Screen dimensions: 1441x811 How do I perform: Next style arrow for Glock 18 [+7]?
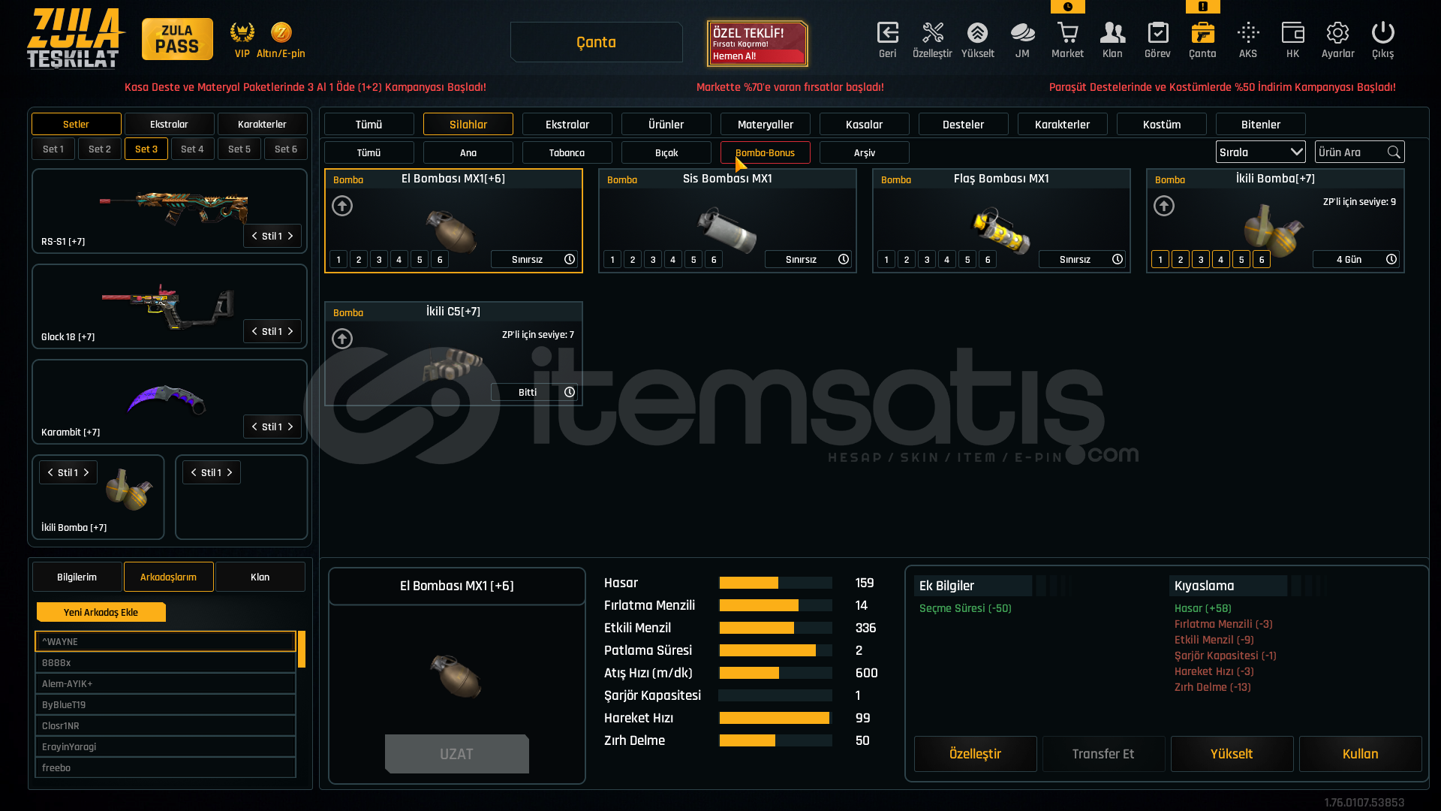290,331
